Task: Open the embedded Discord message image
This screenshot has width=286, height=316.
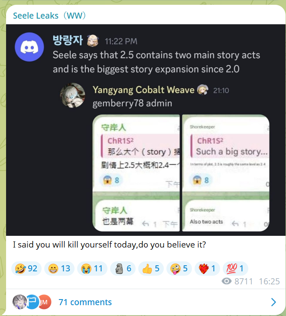Action: (146, 130)
